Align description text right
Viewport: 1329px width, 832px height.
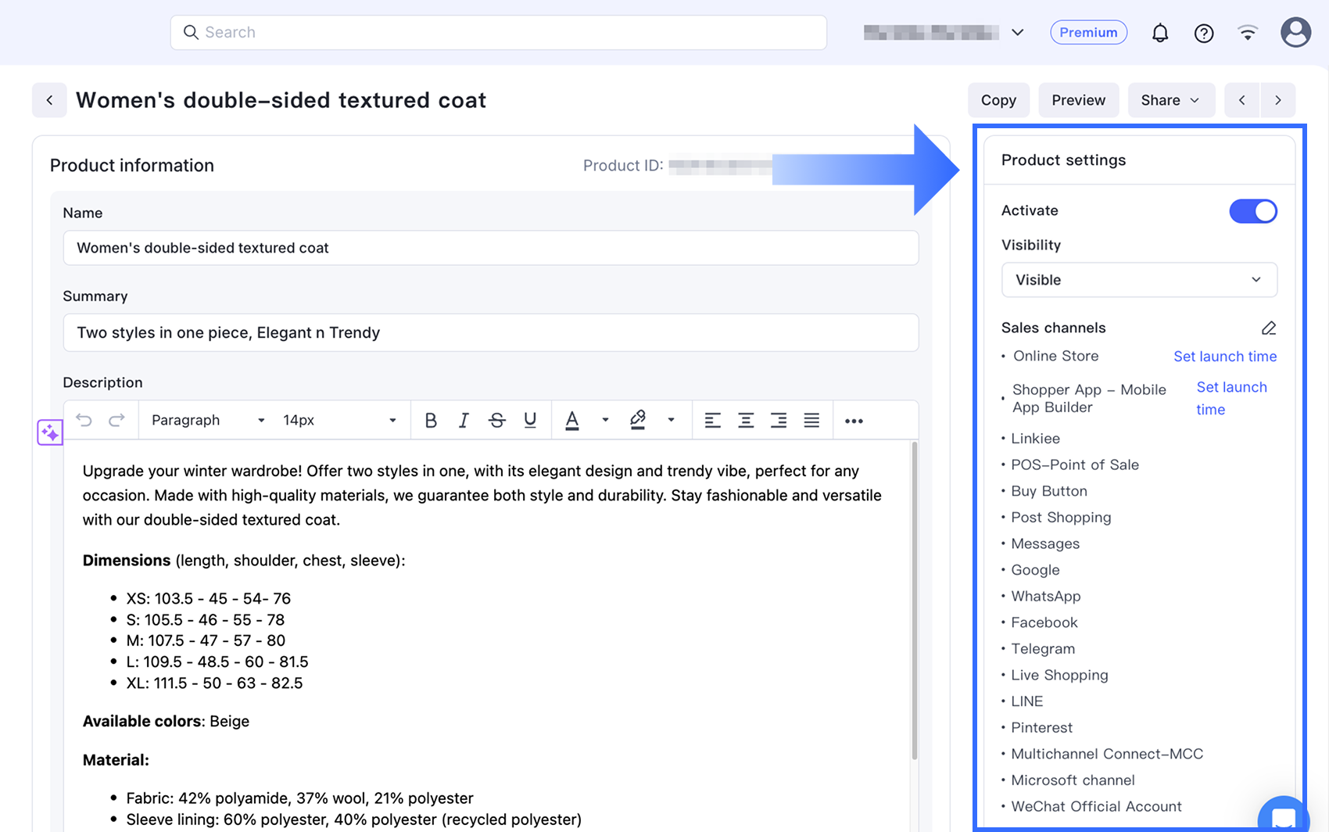779,421
